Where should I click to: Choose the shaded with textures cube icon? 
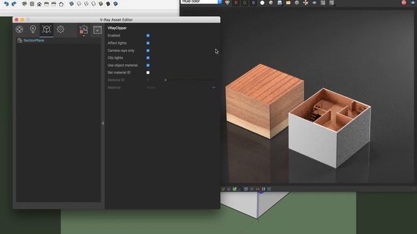(x=115, y=4)
